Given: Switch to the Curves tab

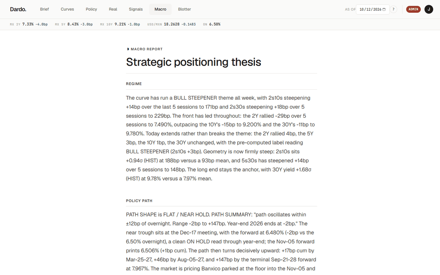Looking at the screenshot, I should (67, 9).
